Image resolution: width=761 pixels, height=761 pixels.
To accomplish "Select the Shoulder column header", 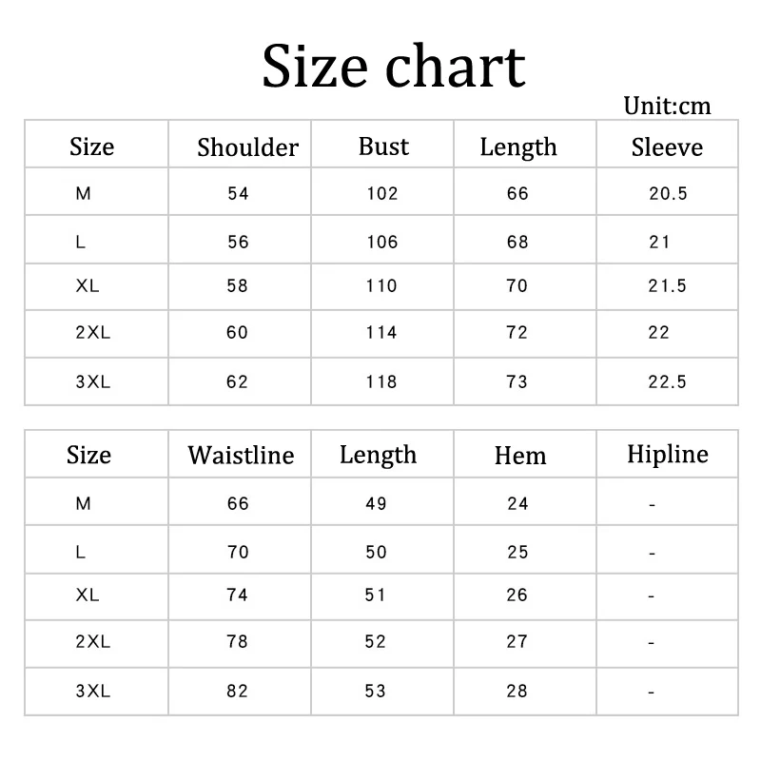I will click(x=247, y=147).
